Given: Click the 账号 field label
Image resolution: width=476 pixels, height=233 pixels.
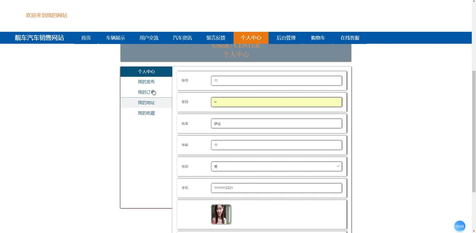Looking at the screenshot, I should click(x=185, y=81).
